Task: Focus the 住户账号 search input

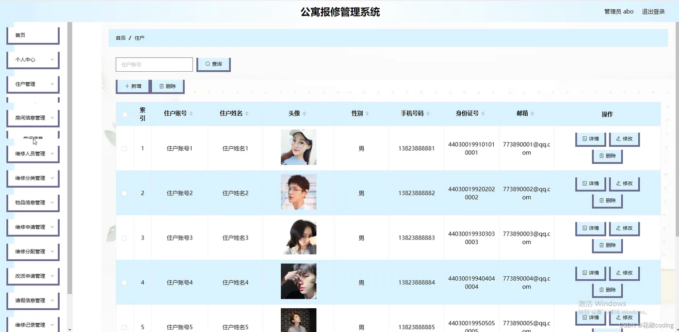Action: (x=154, y=64)
